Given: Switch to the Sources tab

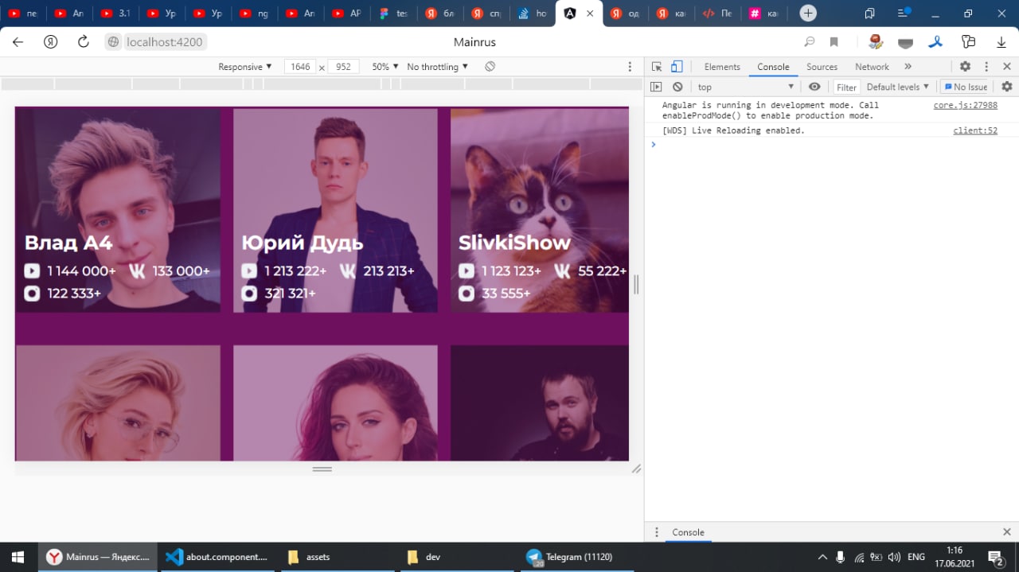Looking at the screenshot, I should [x=822, y=67].
